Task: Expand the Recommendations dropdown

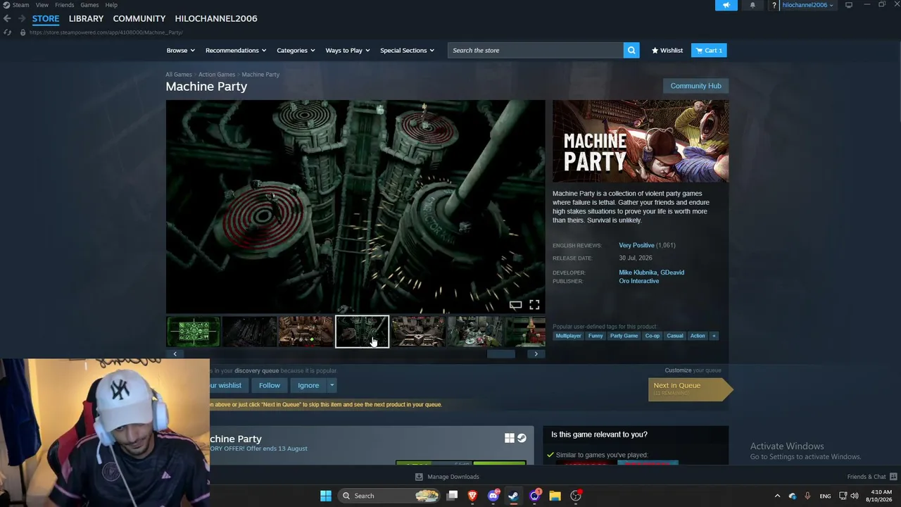Action: (x=236, y=50)
